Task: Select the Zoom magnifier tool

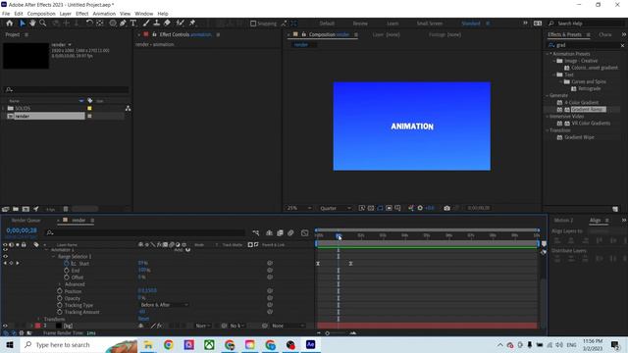Action: [x=43, y=24]
